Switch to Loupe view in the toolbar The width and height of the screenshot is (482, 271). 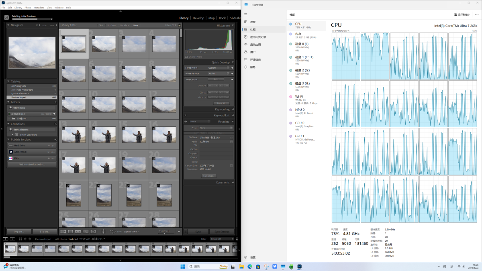71,232
